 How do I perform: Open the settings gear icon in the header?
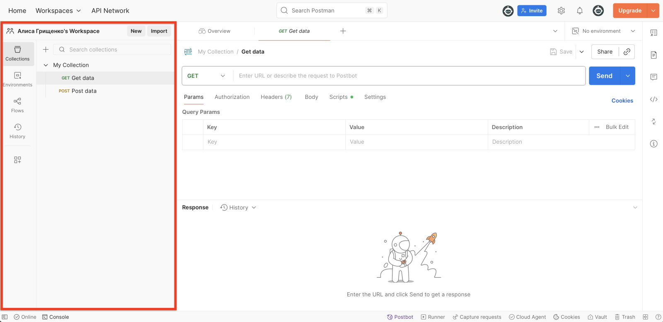[561, 11]
